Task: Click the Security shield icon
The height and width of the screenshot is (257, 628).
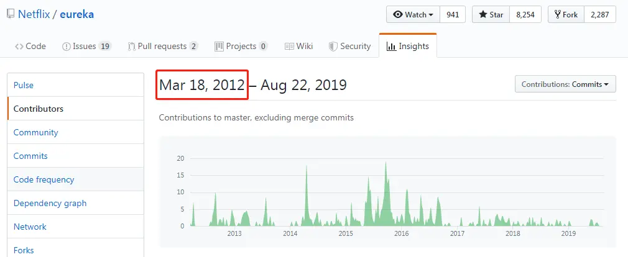Action: click(333, 47)
